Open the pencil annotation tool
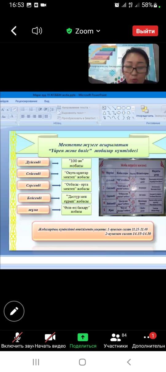The height and width of the screenshot is (372, 166). click(x=14, y=311)
